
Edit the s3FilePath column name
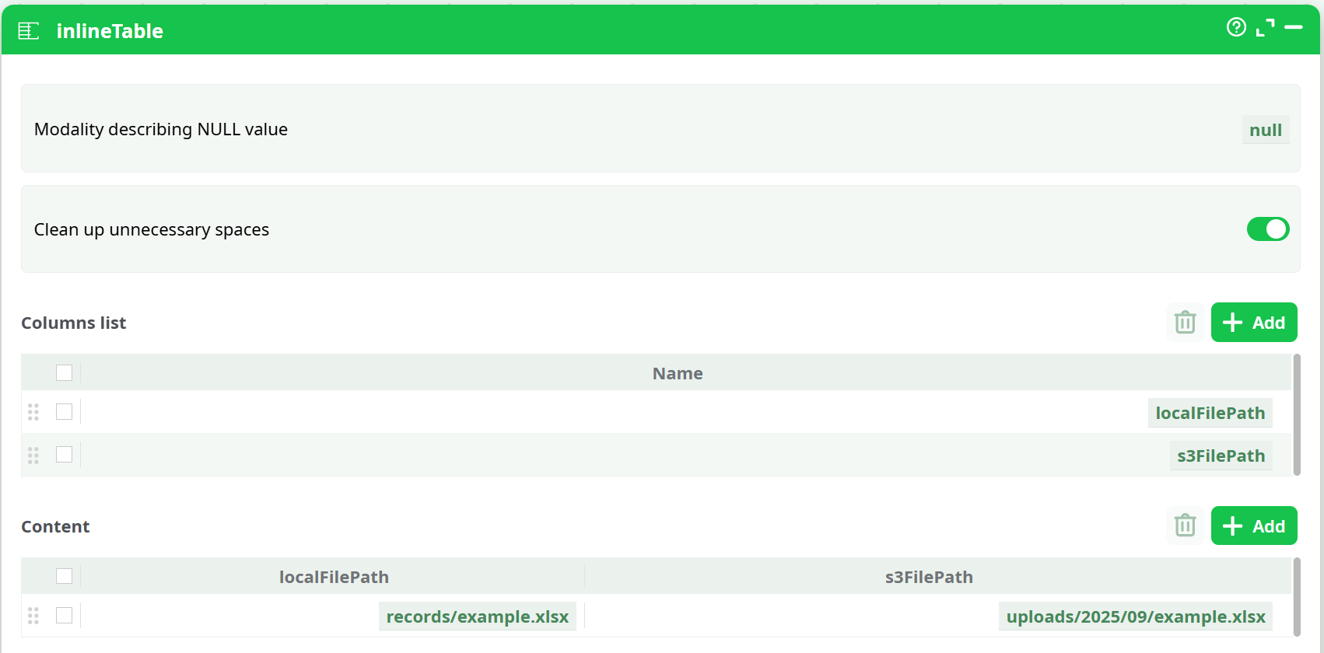pos(1221,456)
